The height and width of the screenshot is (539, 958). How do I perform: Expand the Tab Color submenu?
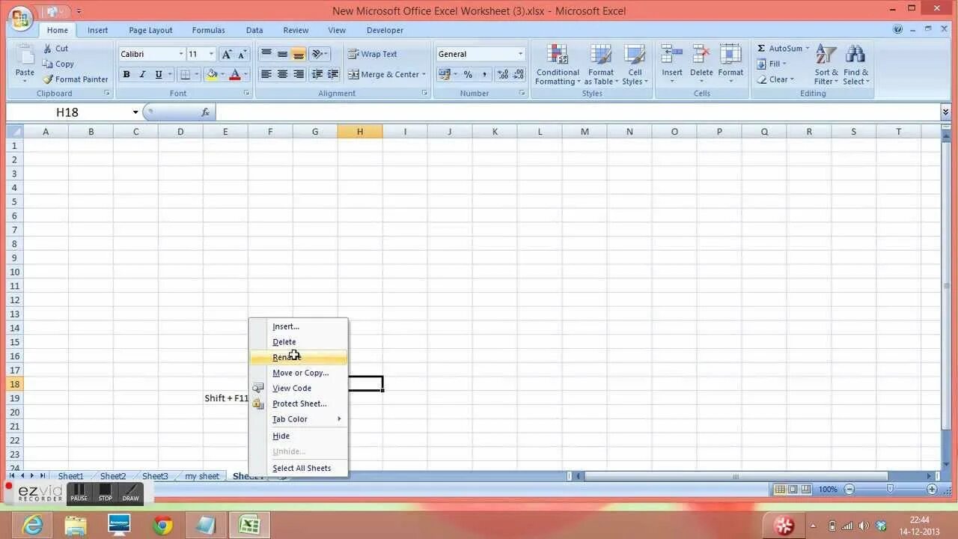point(299,419)
